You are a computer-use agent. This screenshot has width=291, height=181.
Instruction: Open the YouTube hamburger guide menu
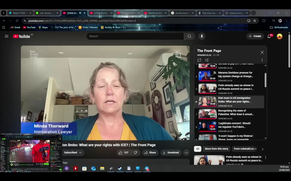tap(7, 36)
